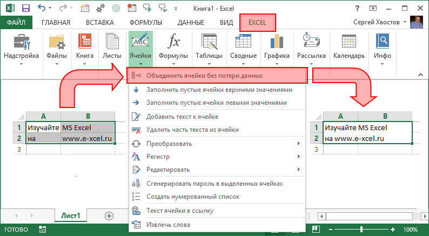Screen dimensions: 429x236
Task: Switch to the ВСТАВКА tab
Action: pyautogui.click(x=100, y=23)
